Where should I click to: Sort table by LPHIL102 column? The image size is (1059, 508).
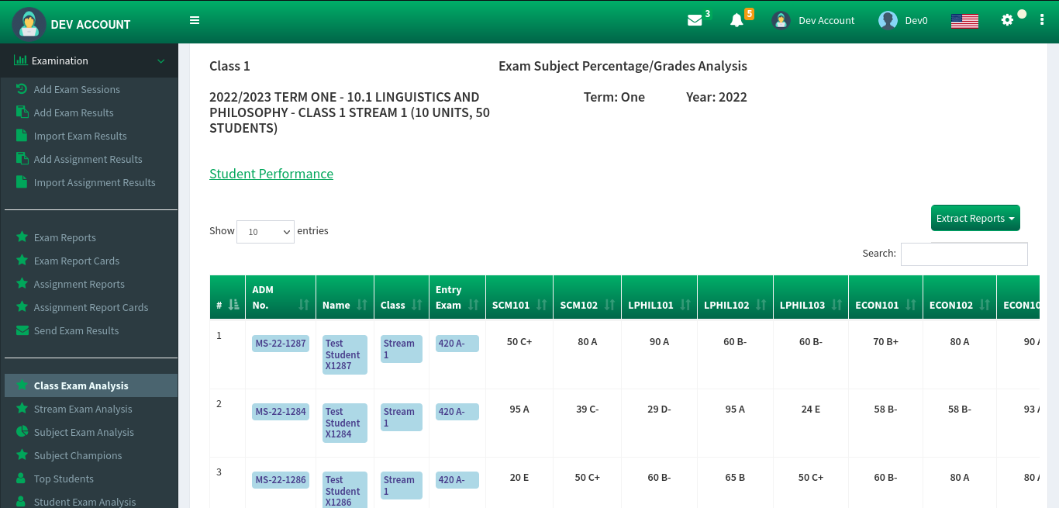[735, 297]
